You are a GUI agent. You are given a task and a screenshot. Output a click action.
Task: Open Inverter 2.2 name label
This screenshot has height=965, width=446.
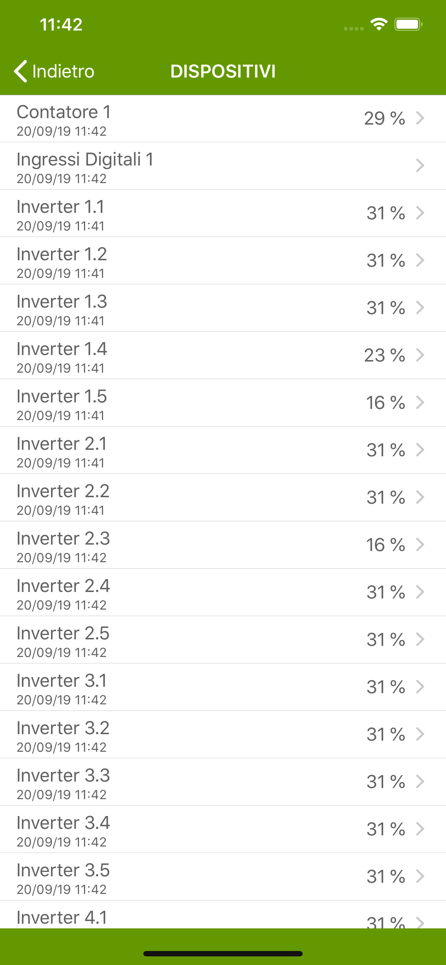pos(63,491)
